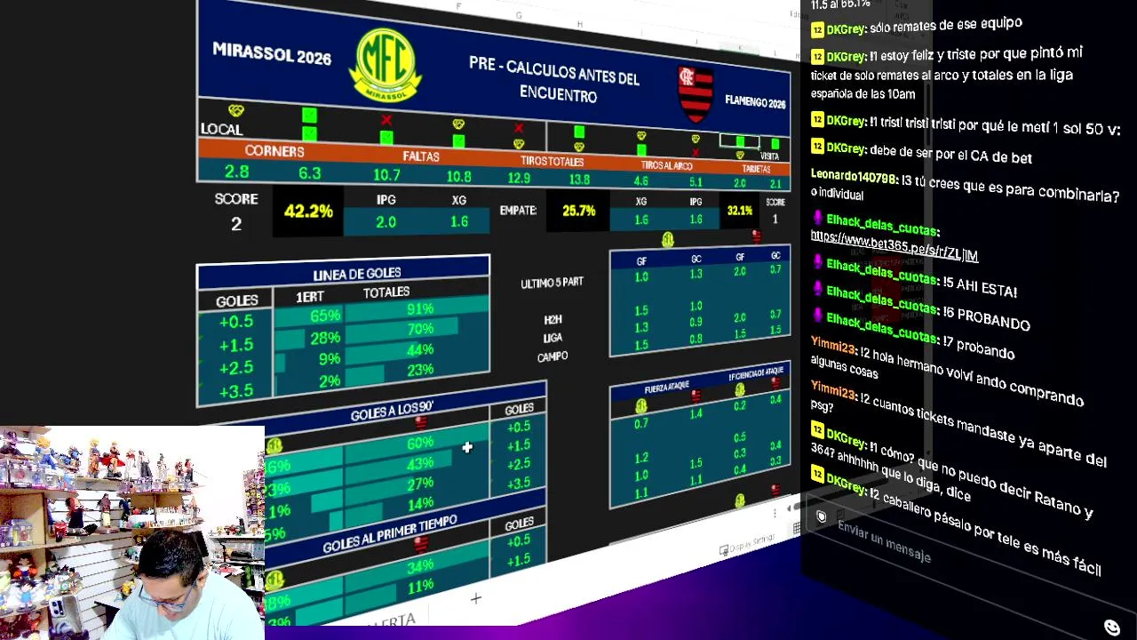The height and width of the screenshot is (640, 1137).
Task: Click the 32.1% visitor win probability
Action: coord(739,211)
